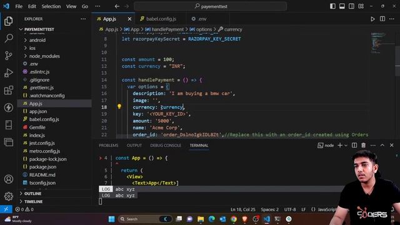Switch to the babel.config.js tab
Image resolution: width=400 pixels, height=225 pixels.
coord(161,19)
